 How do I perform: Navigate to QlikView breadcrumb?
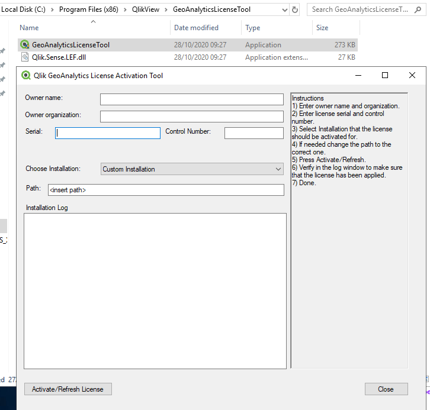145,9
